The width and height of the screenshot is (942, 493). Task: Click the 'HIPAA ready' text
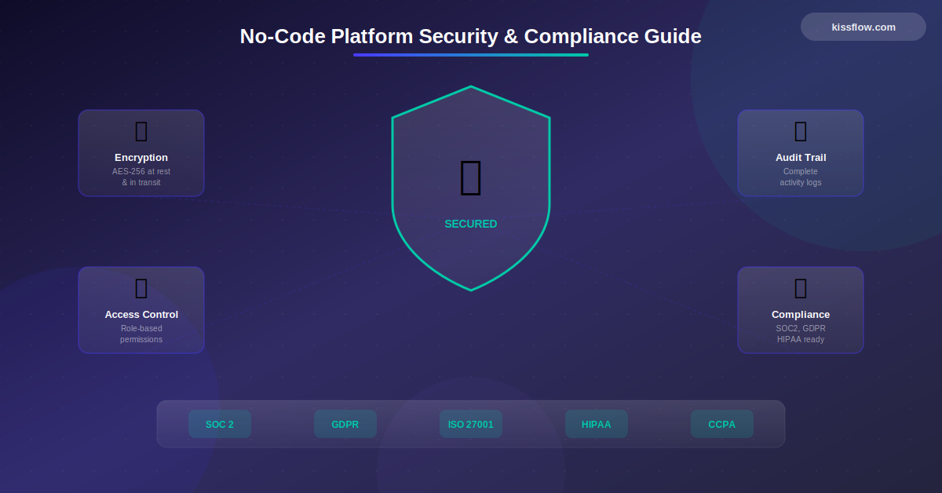(x=801, y=339)
